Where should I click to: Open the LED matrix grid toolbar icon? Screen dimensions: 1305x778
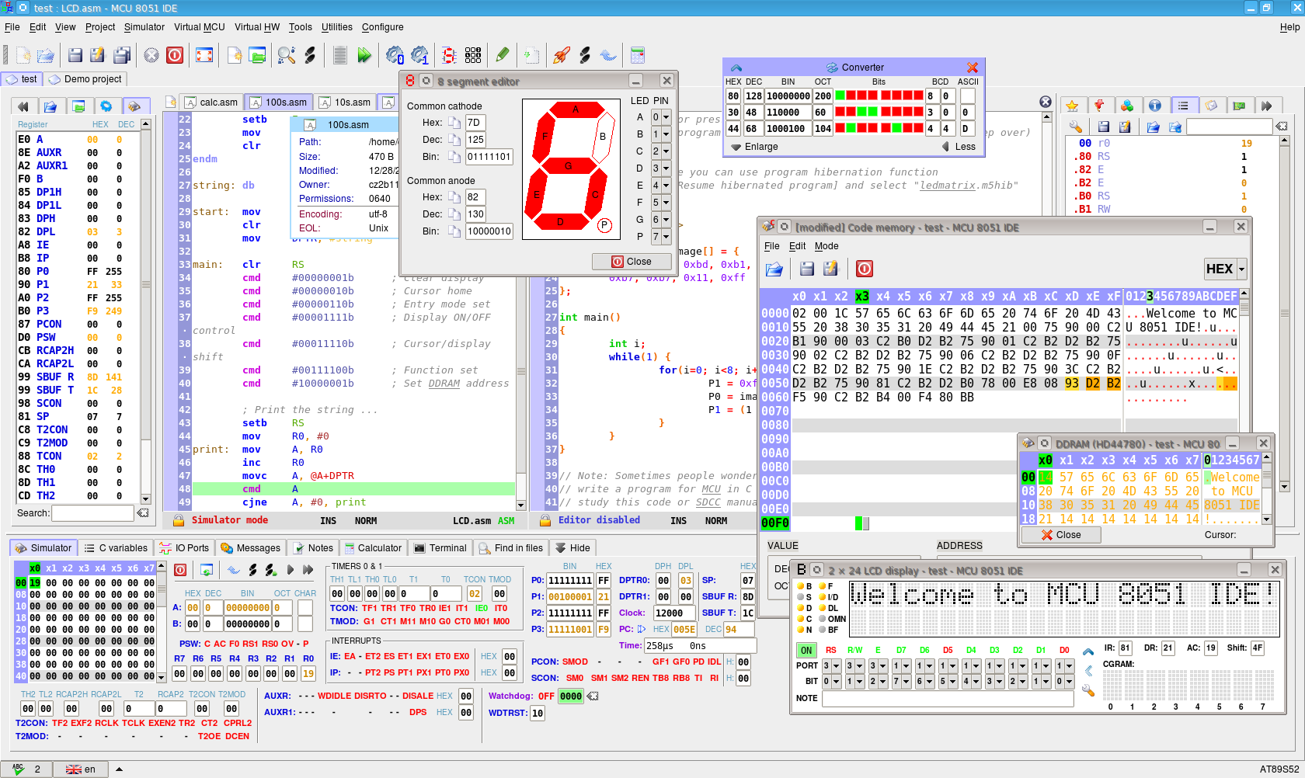pyautogui.click(x=473, y=55)
